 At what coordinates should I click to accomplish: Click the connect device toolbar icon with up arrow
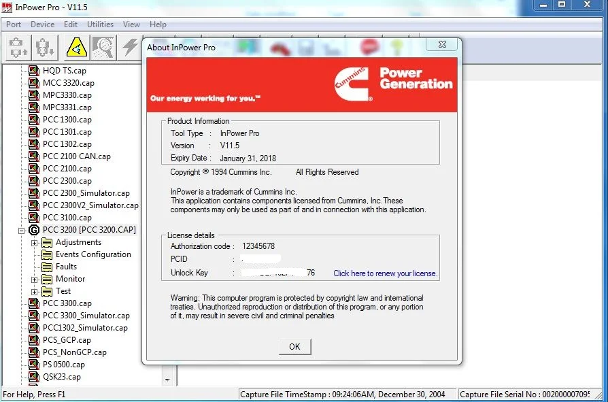click(x=18, y=48)
